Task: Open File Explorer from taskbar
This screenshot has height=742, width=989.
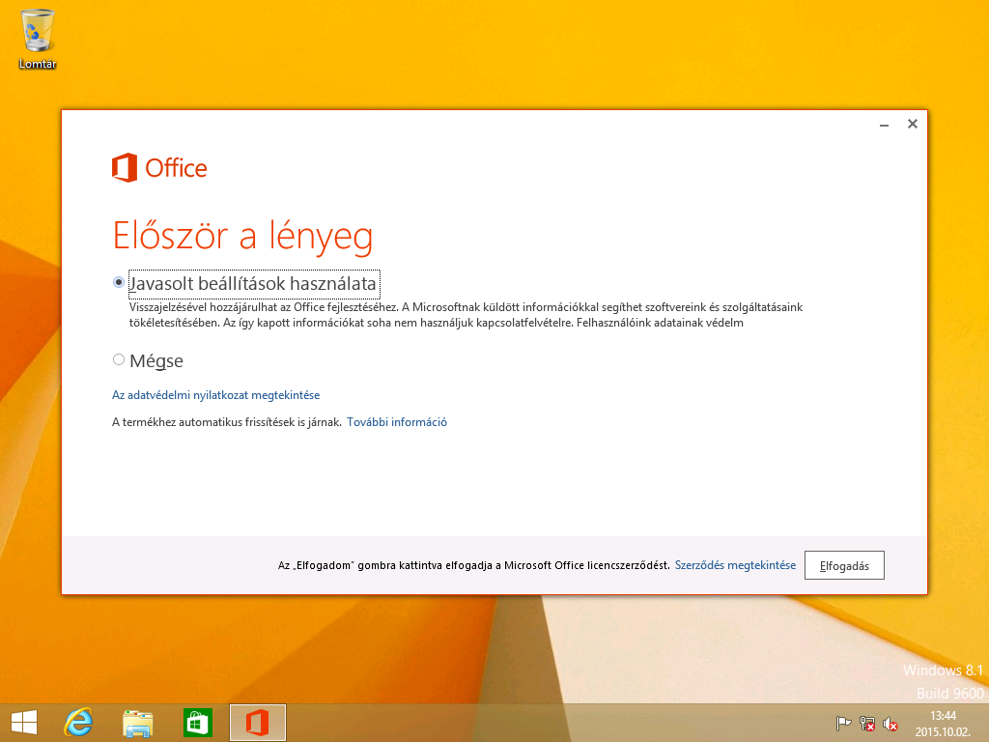Action: click(137, 723)
